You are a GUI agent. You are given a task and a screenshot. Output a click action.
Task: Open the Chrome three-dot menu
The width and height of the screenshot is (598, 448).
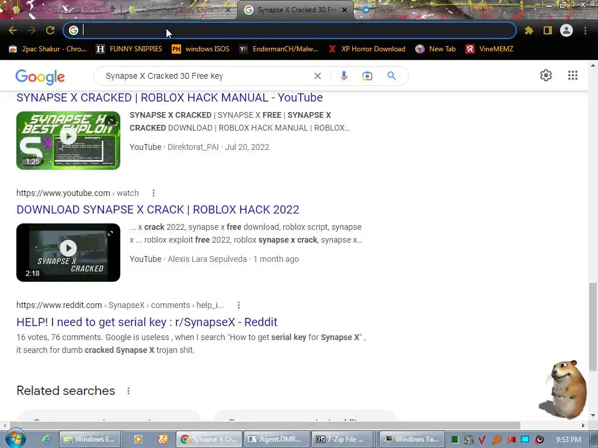coord(585,30)
